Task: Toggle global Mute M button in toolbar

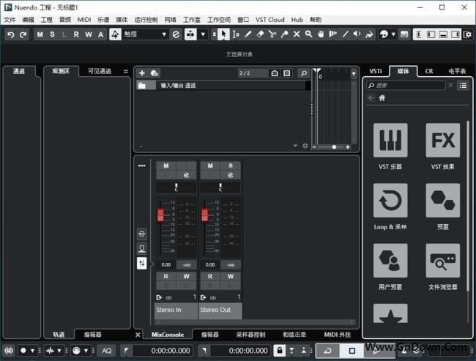Action: click(x=40, y=34)
